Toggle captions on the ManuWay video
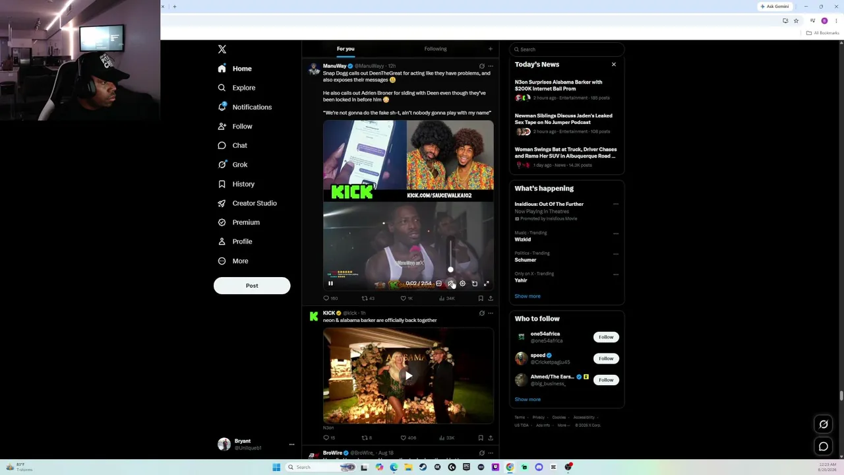 pyautogui.click(x=438, y=284)
